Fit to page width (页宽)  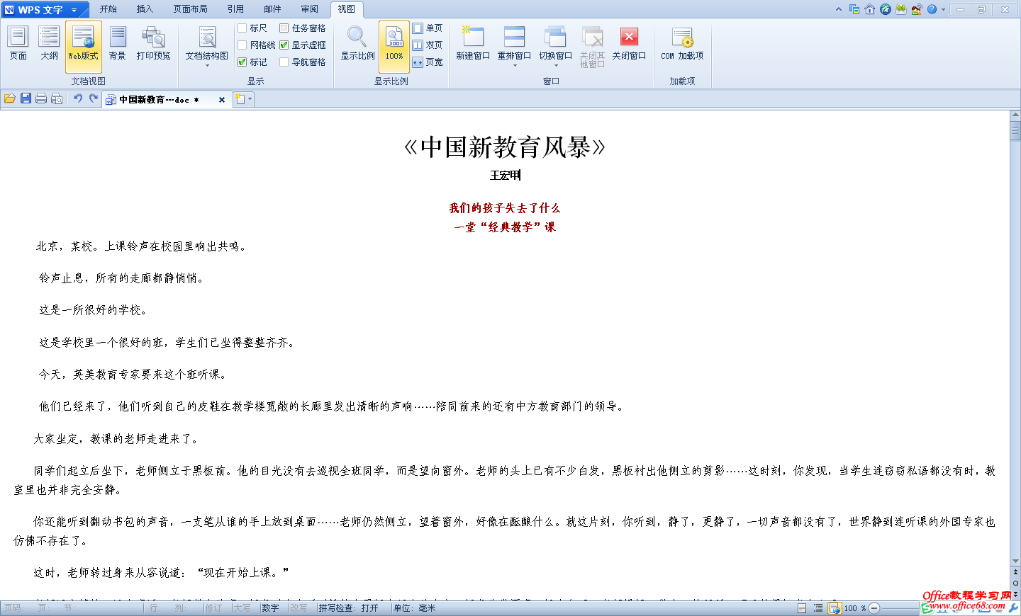[x=428, y=62]
